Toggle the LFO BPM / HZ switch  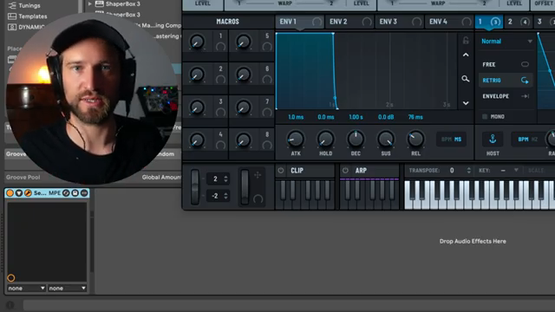tap(528, 140)
